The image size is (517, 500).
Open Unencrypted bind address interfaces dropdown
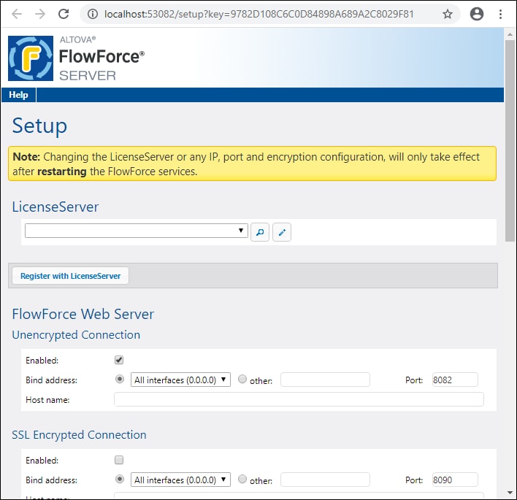[180, 380]
